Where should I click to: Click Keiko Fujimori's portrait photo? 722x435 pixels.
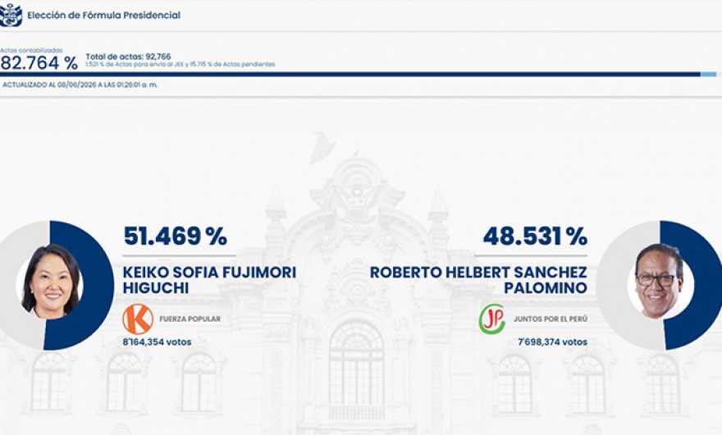coord(51,282)
